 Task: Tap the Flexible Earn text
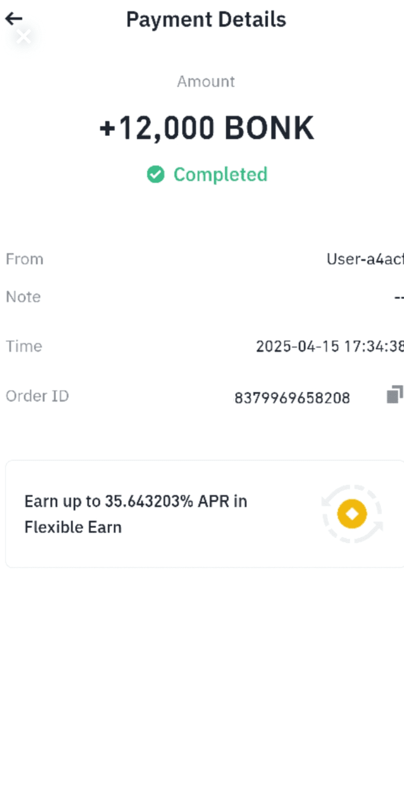[x=73, y=528]
